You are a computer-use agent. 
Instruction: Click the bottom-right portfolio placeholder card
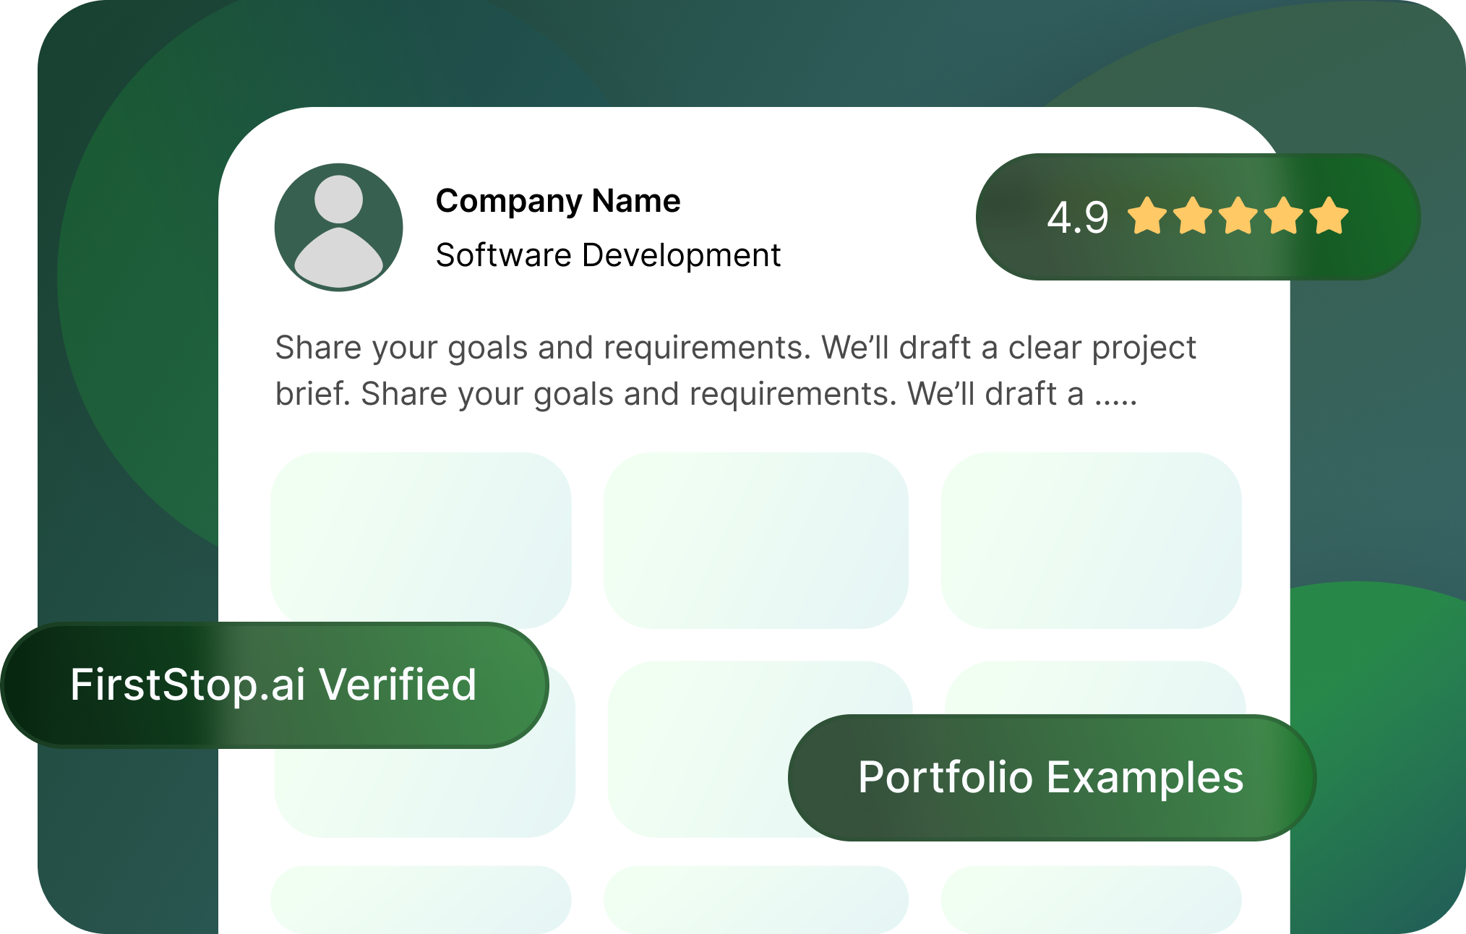pyautogui.click(x=1091, y=899)
